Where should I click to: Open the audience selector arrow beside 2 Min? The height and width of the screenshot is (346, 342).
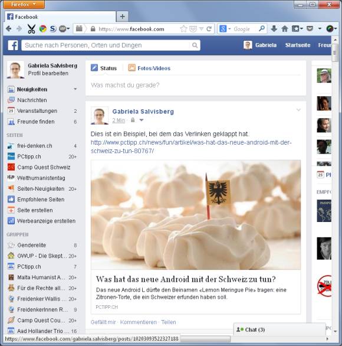142,120
